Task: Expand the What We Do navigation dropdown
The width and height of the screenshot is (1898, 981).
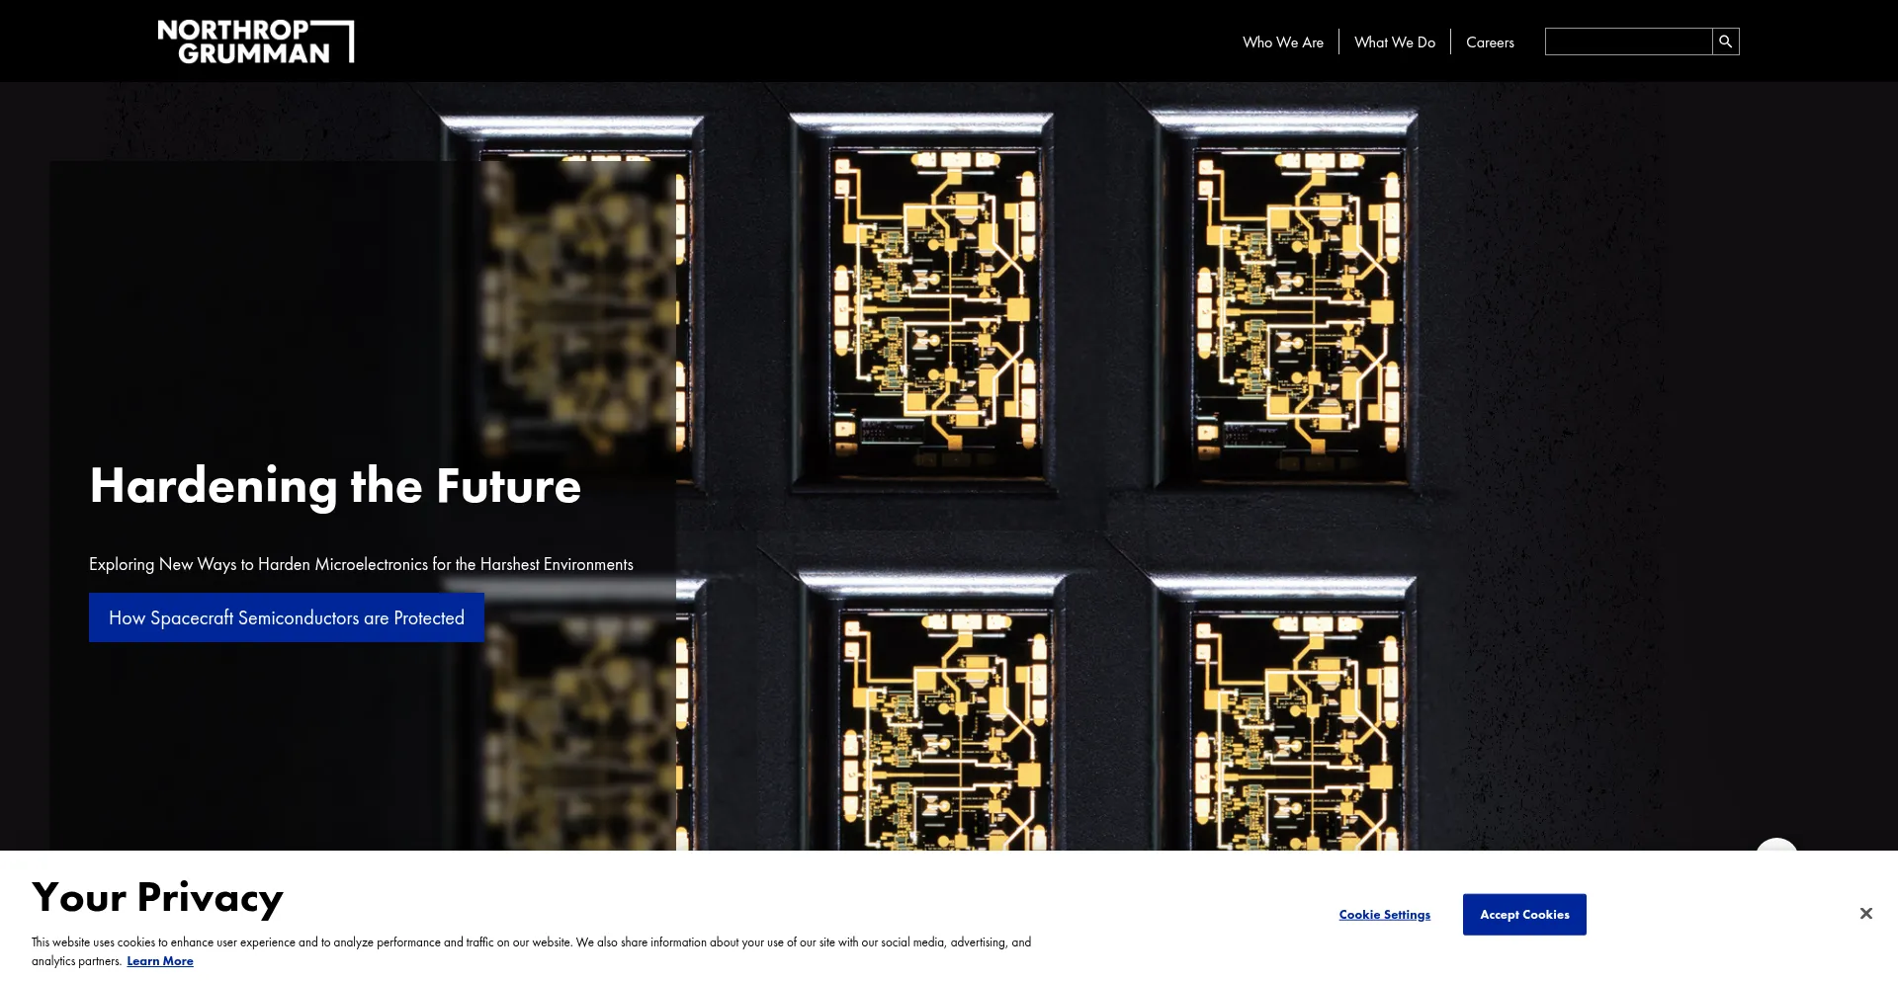Action: 1394,41
